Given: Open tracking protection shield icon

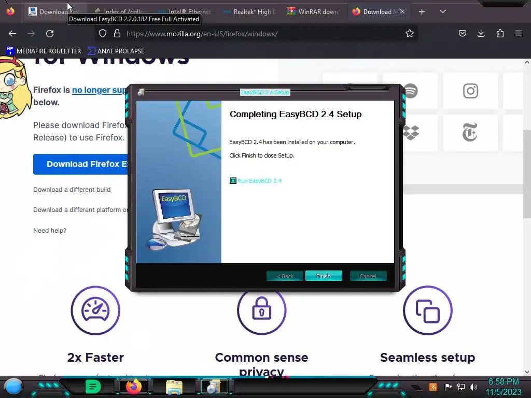Looking at the screenshot, I should [103, 34].
